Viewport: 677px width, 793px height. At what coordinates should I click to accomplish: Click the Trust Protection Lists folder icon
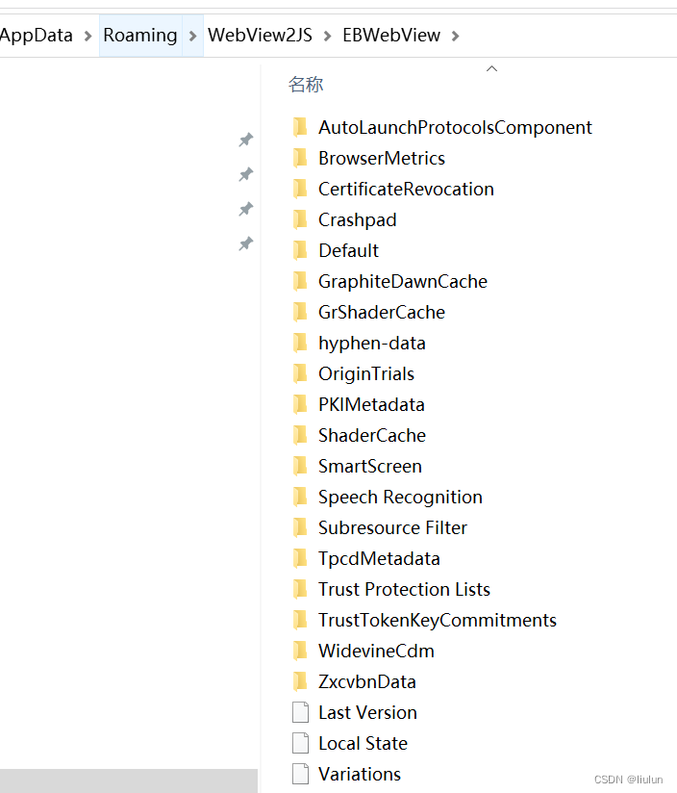tap(300, 589)
